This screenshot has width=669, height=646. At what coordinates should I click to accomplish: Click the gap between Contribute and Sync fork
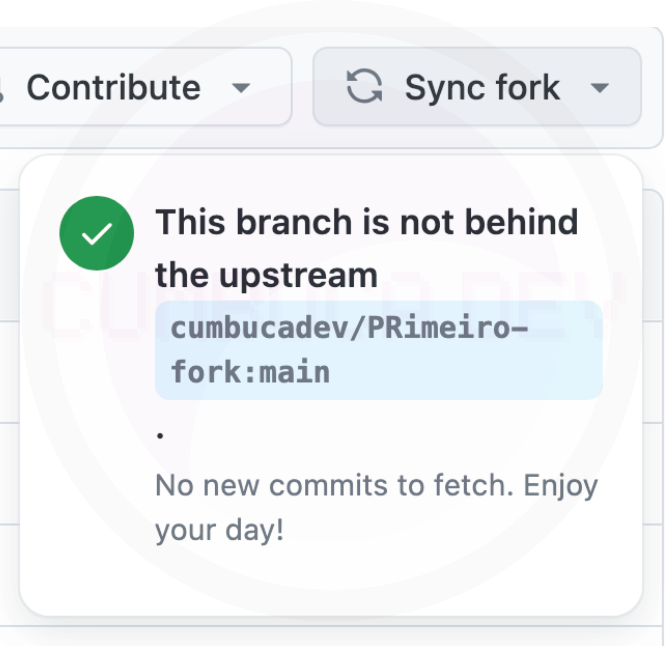coord(303,87)
